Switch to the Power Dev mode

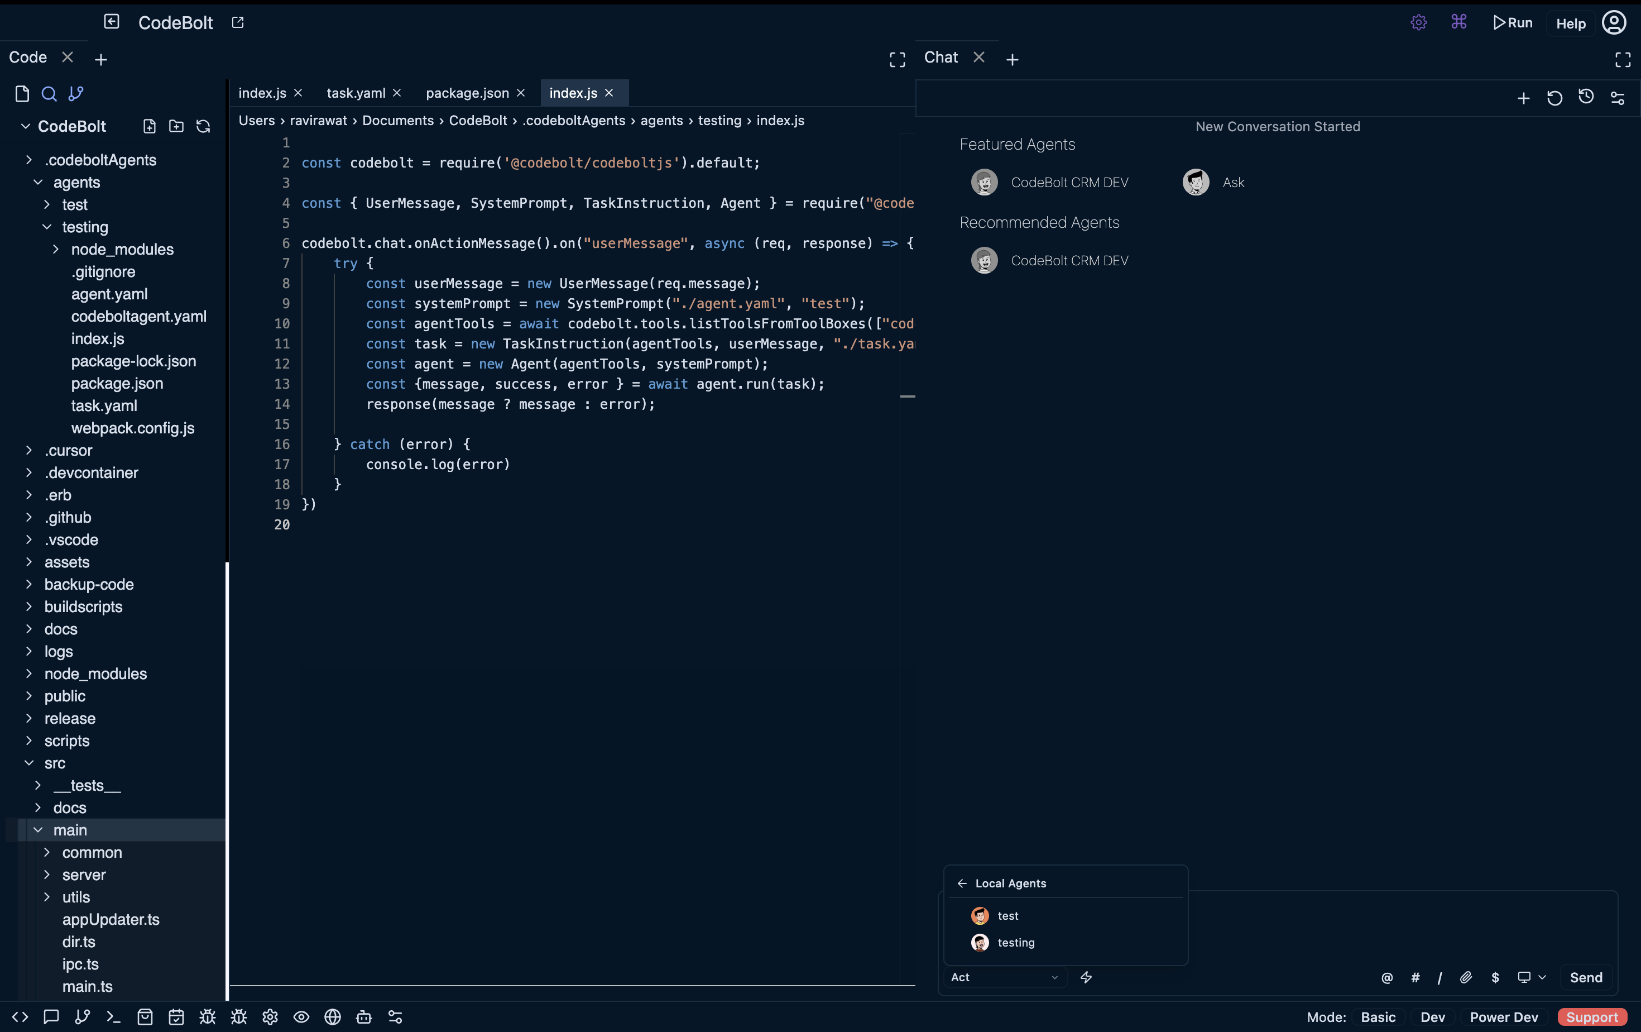tap(1503, 1017)
